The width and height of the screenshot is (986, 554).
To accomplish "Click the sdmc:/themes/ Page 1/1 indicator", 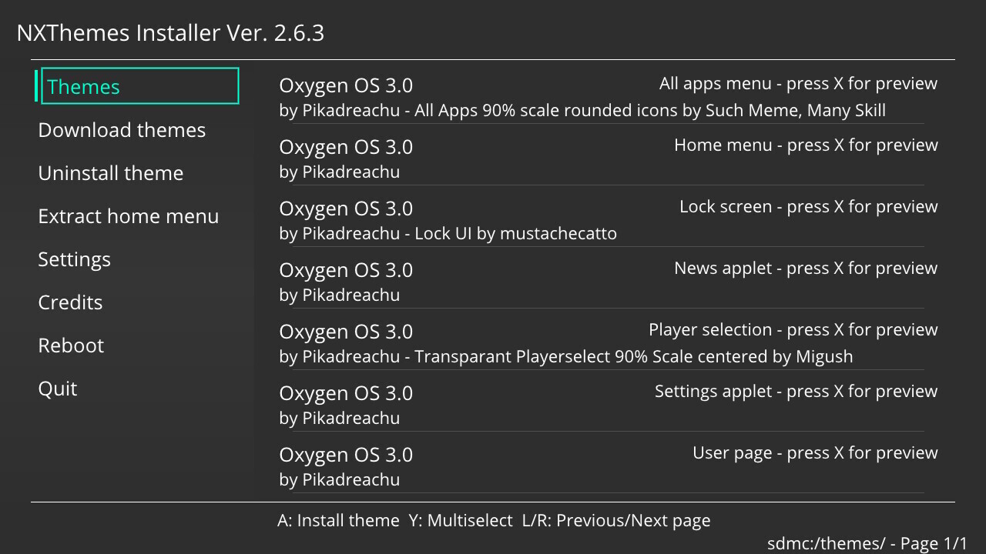I will (867, 543).
